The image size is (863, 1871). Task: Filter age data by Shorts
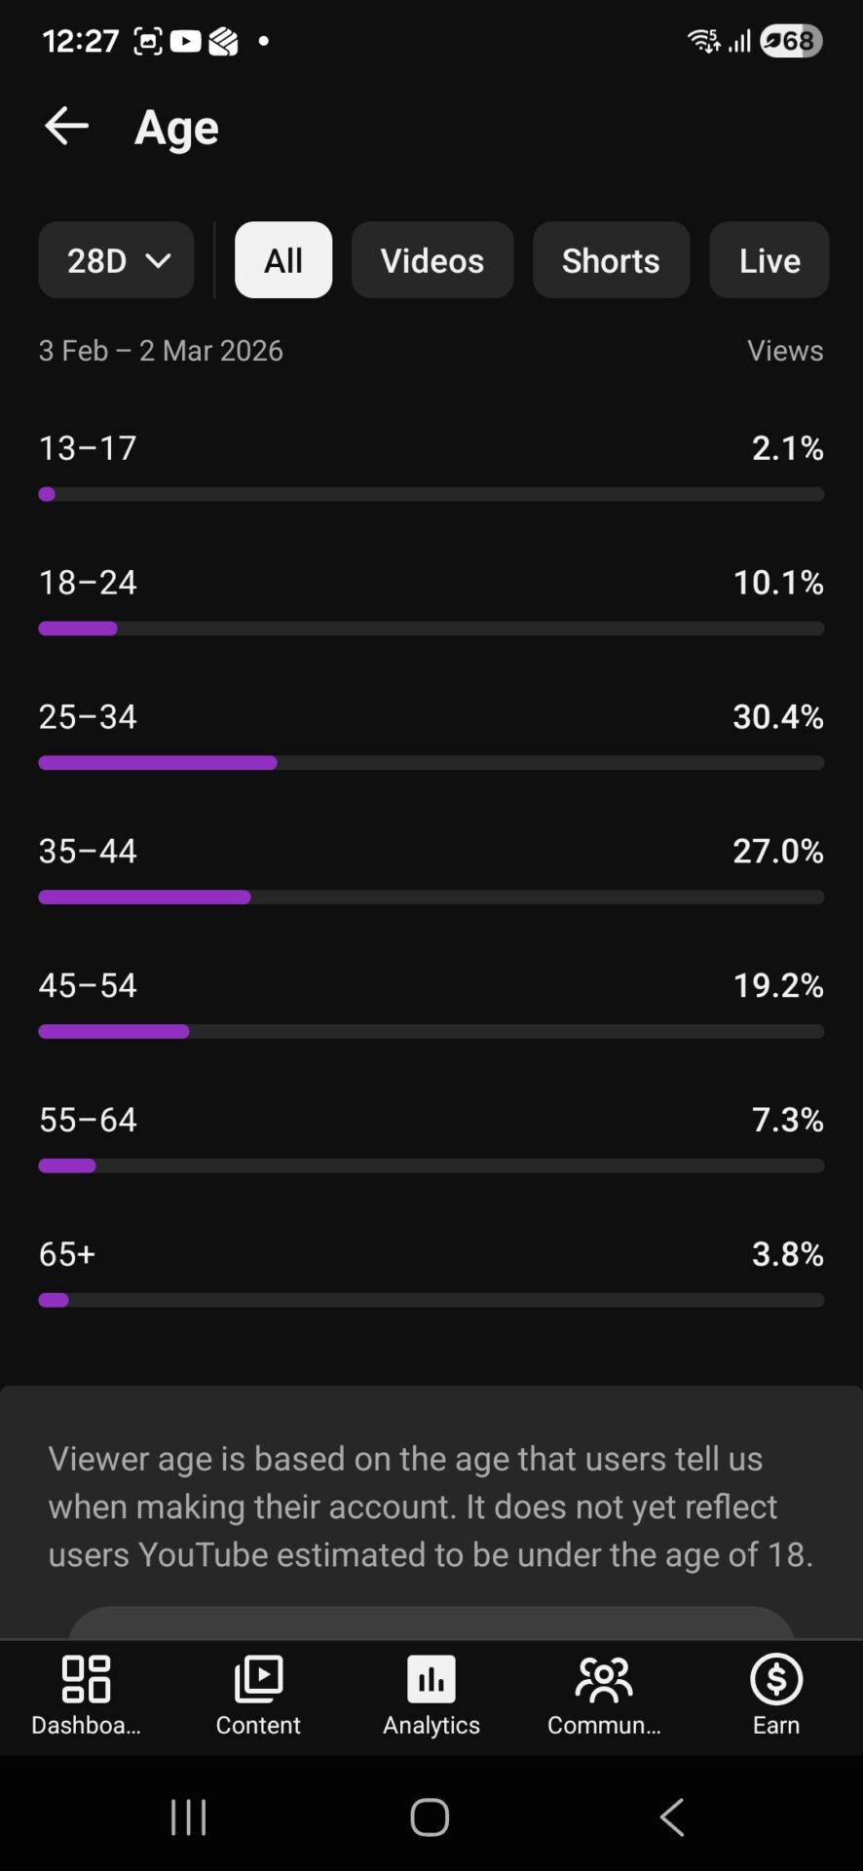point(611,260)
